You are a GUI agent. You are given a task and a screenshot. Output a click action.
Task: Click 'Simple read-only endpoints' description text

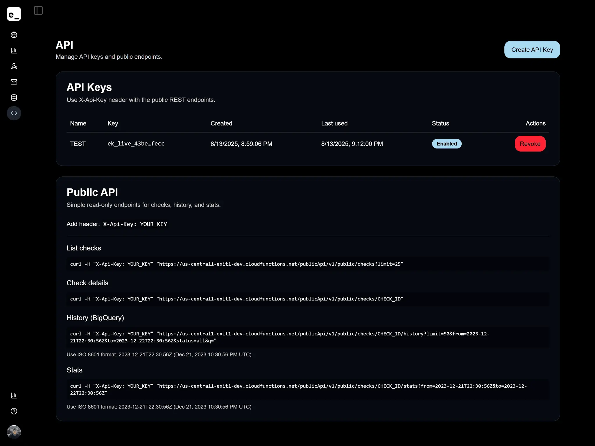point(144,205)
